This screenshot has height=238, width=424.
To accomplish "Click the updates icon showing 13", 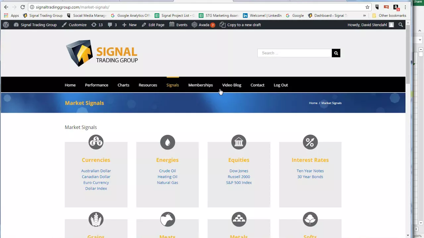I will coord(97,25).
